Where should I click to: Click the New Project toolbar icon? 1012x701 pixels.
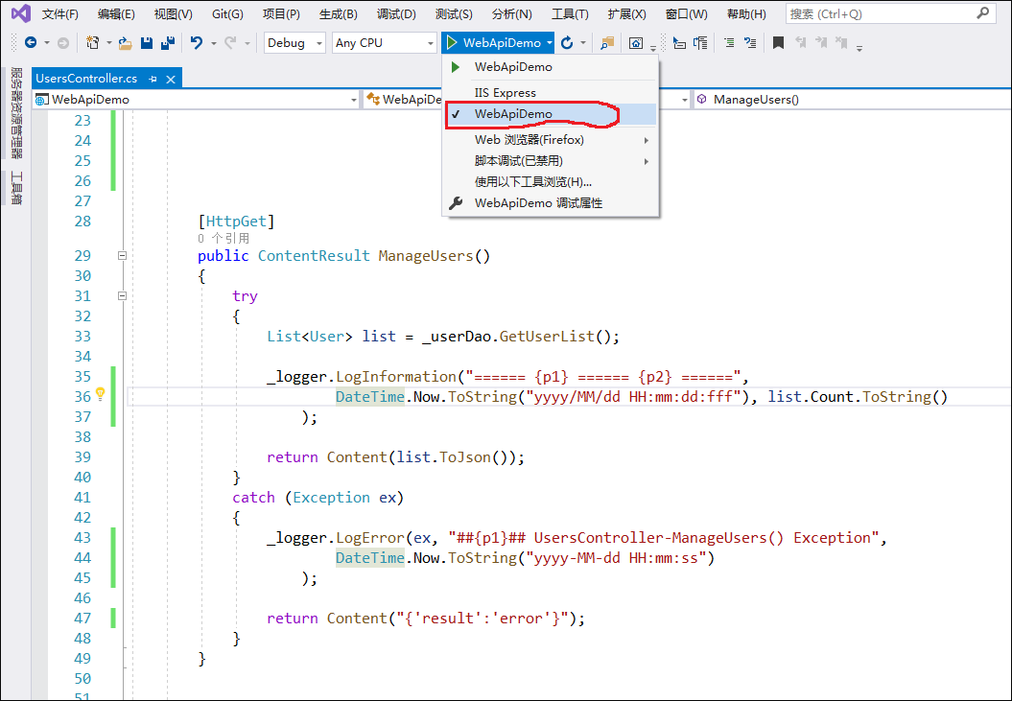click(93, 42)
